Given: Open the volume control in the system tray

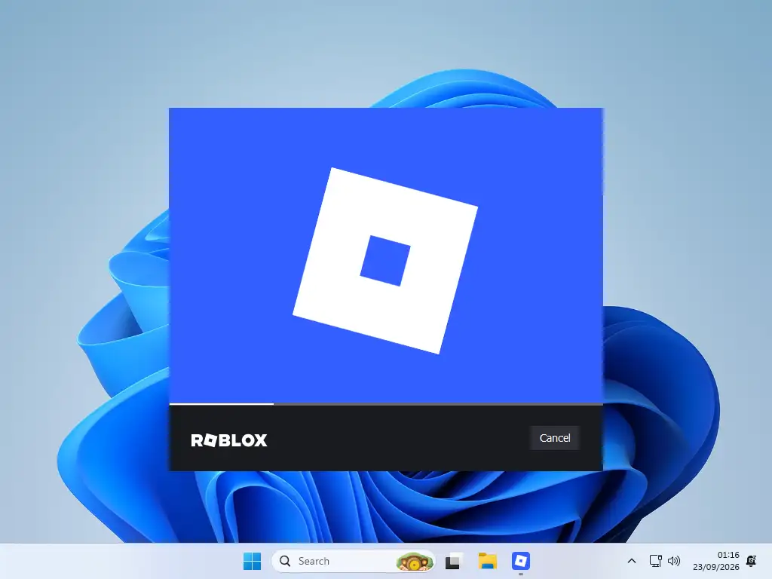Looking at the screenshot, I should tap(673, 561).
